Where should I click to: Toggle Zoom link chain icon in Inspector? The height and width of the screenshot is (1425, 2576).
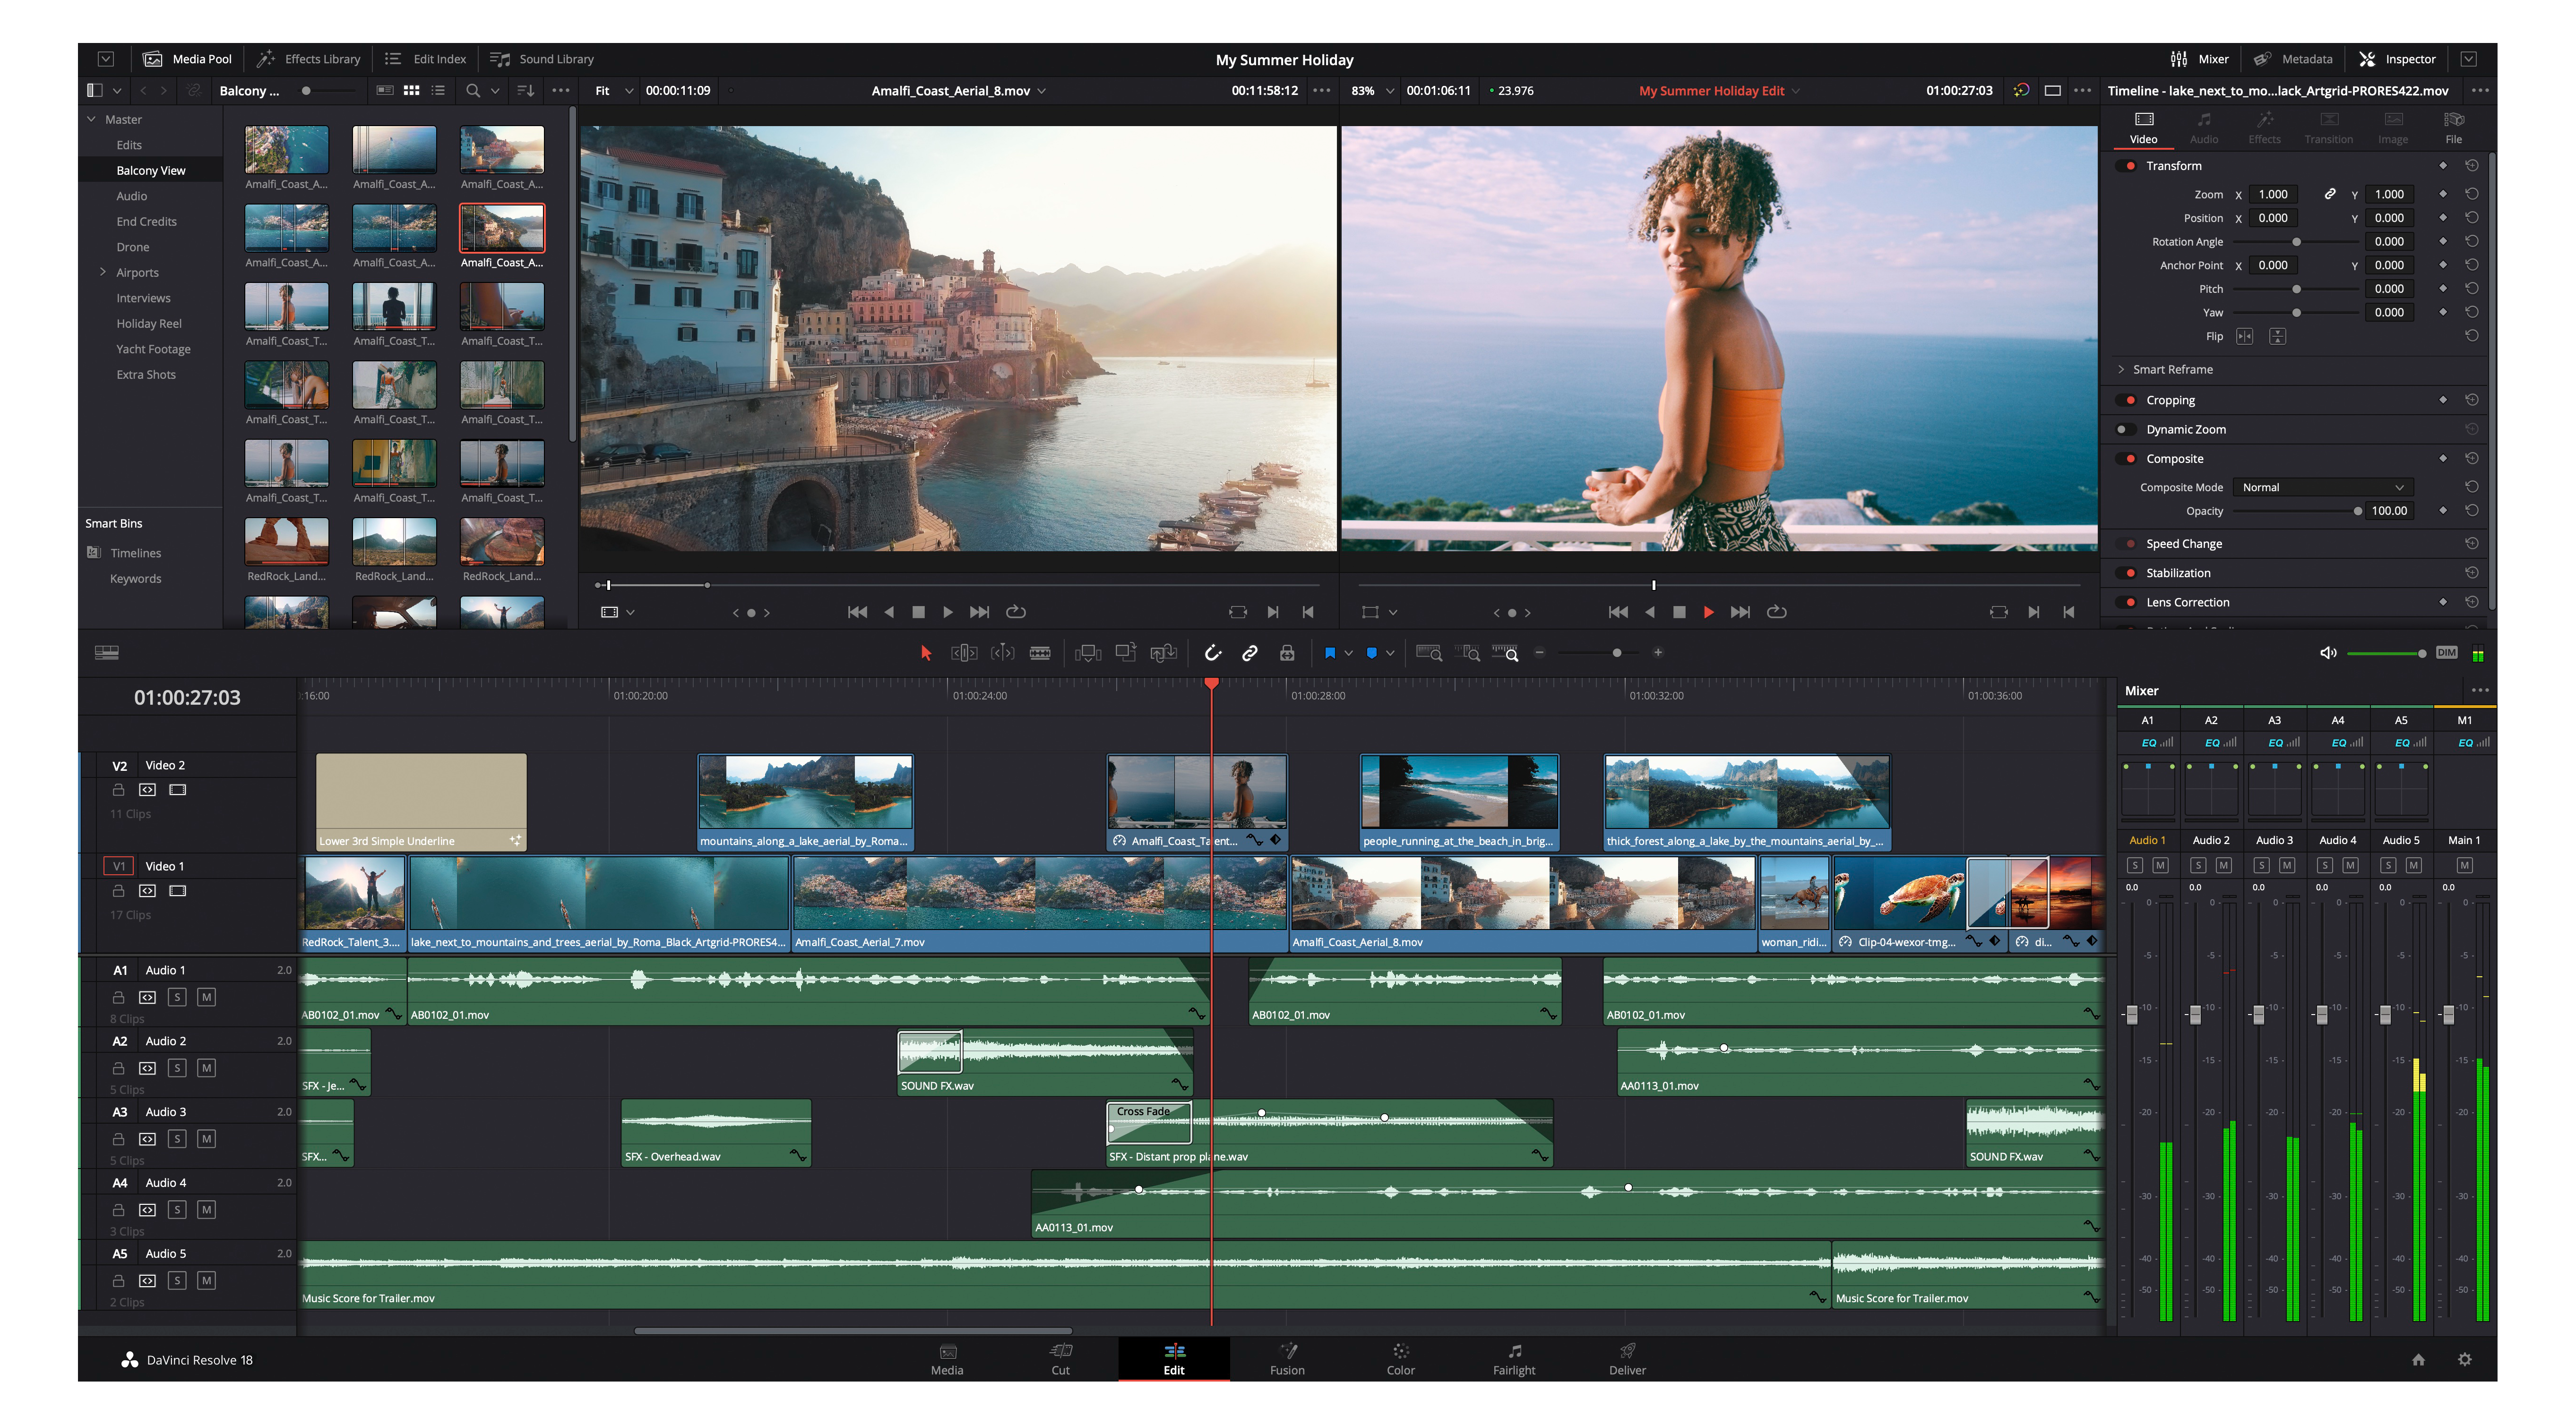pos(2330,194)
